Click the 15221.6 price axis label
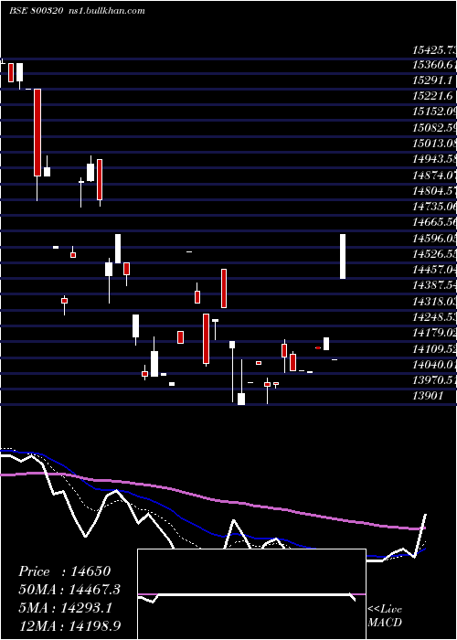The width and height of the screenshot is (457, 640). coord(432,96)
